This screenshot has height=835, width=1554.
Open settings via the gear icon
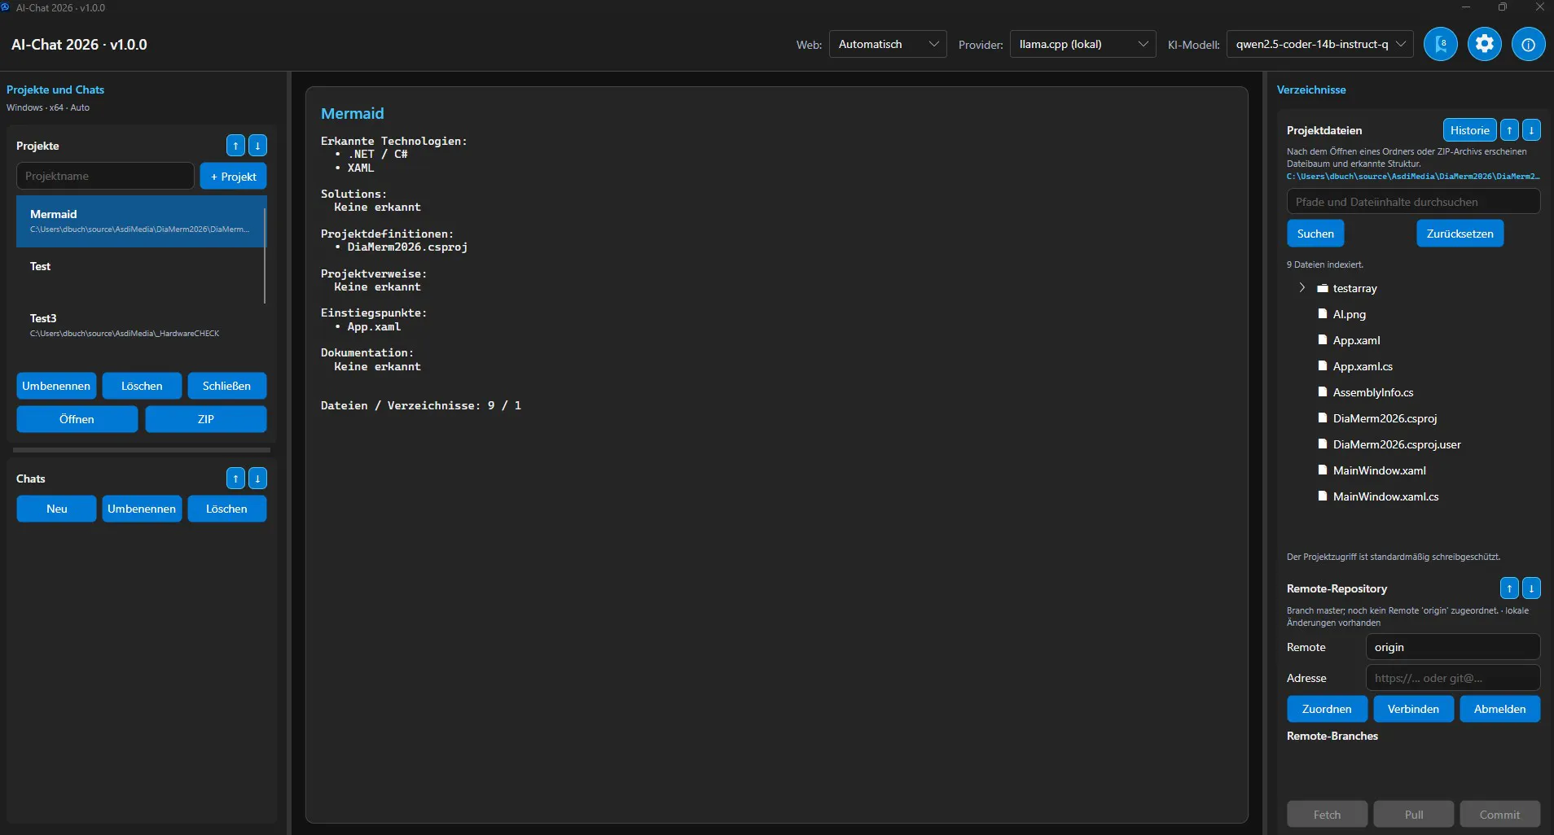pos(1484,44)
